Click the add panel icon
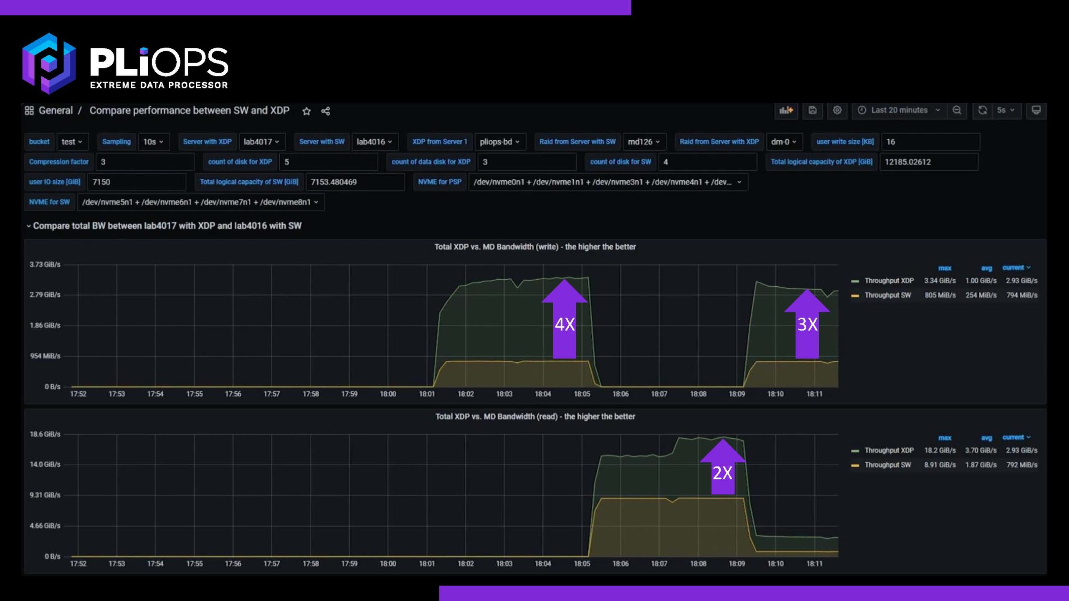 [786, 110]
